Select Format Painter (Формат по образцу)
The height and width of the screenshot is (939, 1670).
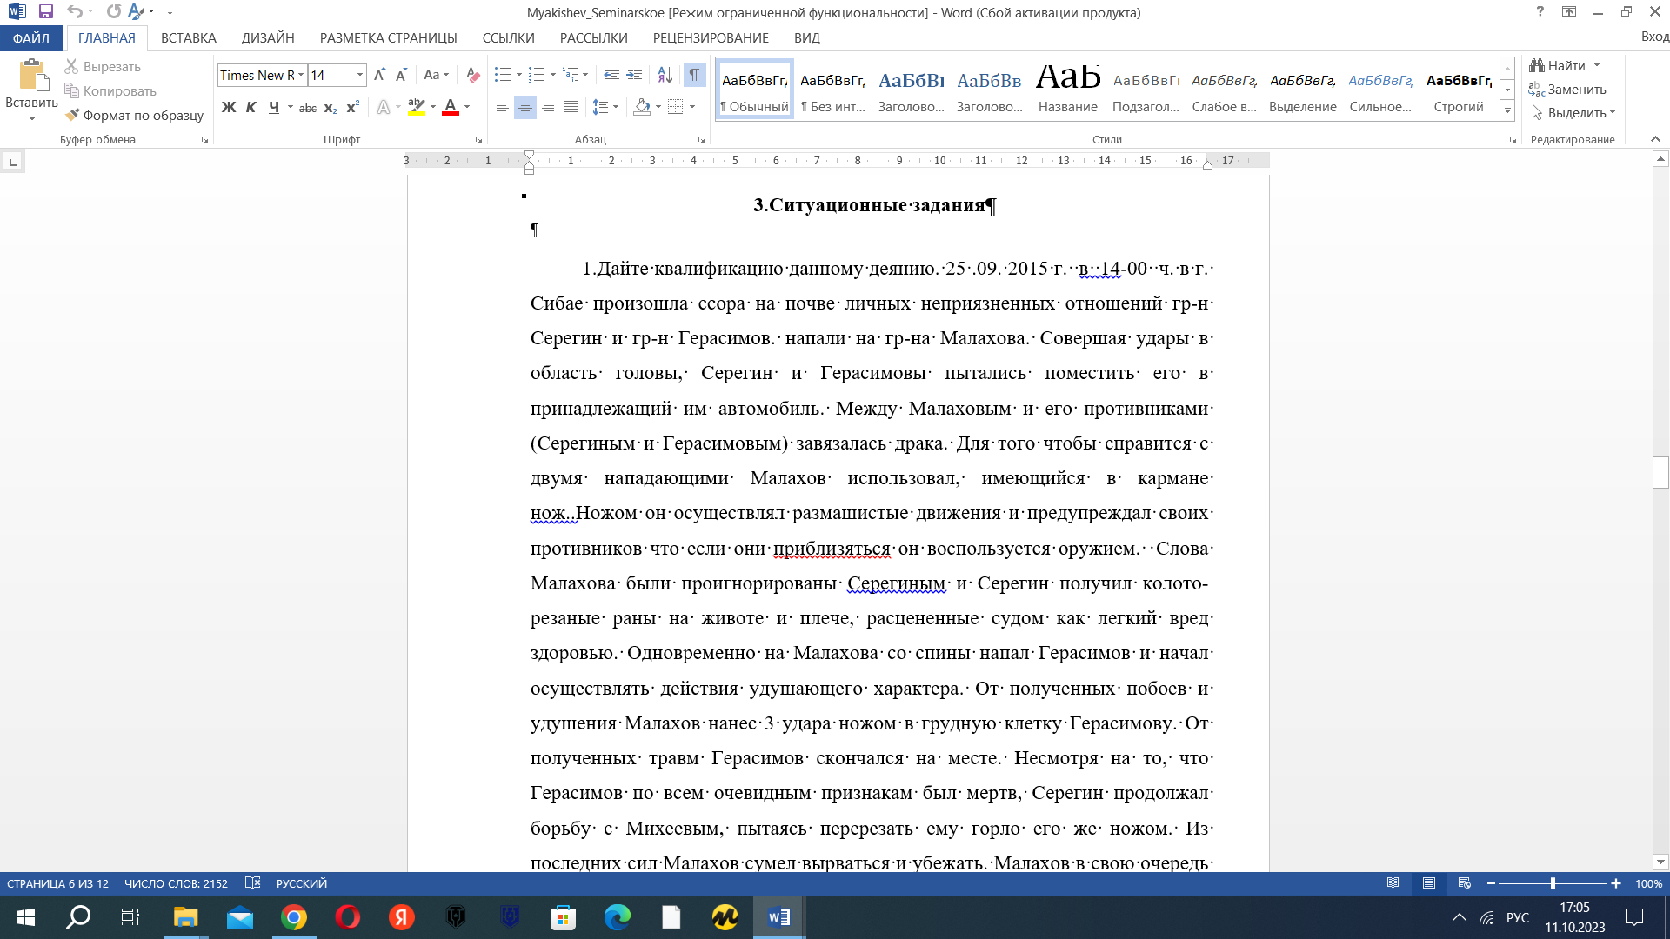tap(134, 115)
